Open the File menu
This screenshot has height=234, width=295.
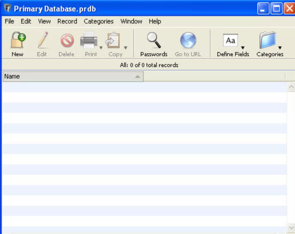[x=9, y=21]
